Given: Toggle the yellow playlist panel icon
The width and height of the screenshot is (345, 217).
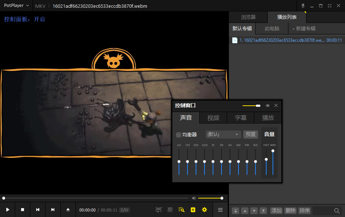Looking at the screenshot, I should (193, 210).
